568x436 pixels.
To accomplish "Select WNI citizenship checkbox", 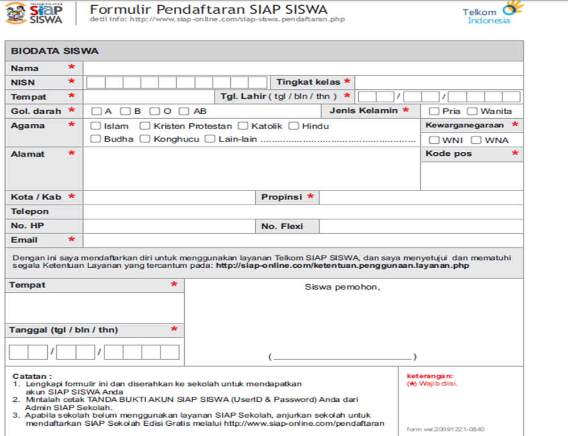I will coord(434,140).
